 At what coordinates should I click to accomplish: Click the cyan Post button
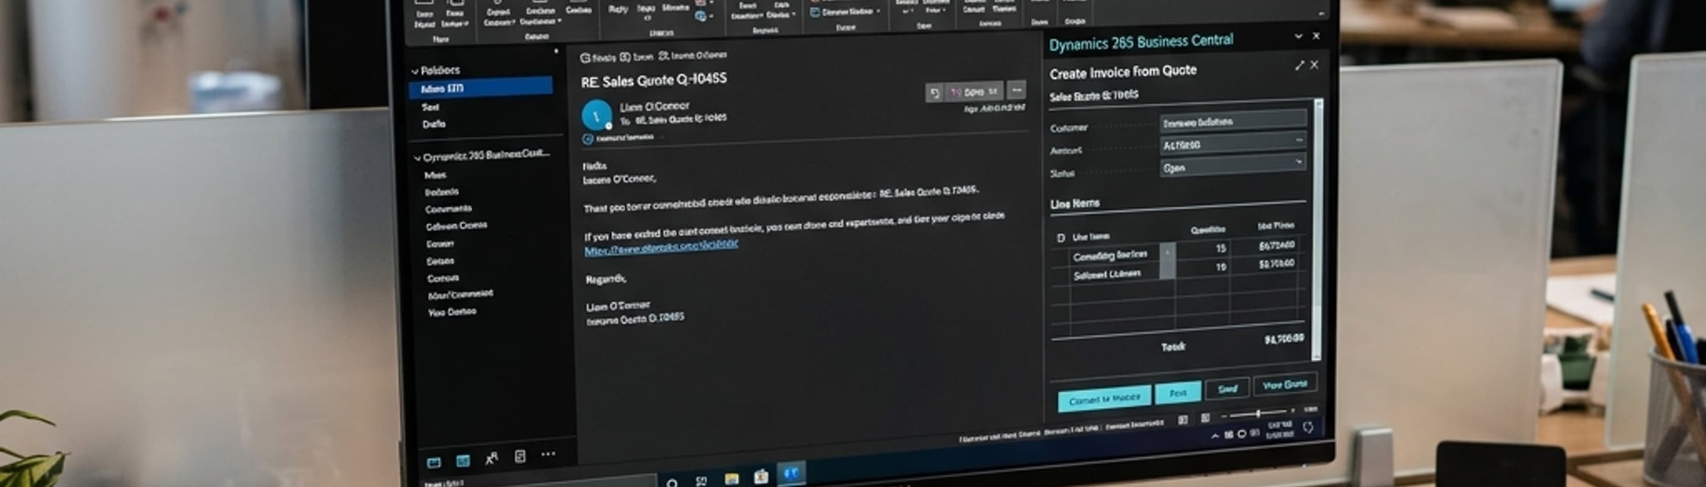point(1178,393)
